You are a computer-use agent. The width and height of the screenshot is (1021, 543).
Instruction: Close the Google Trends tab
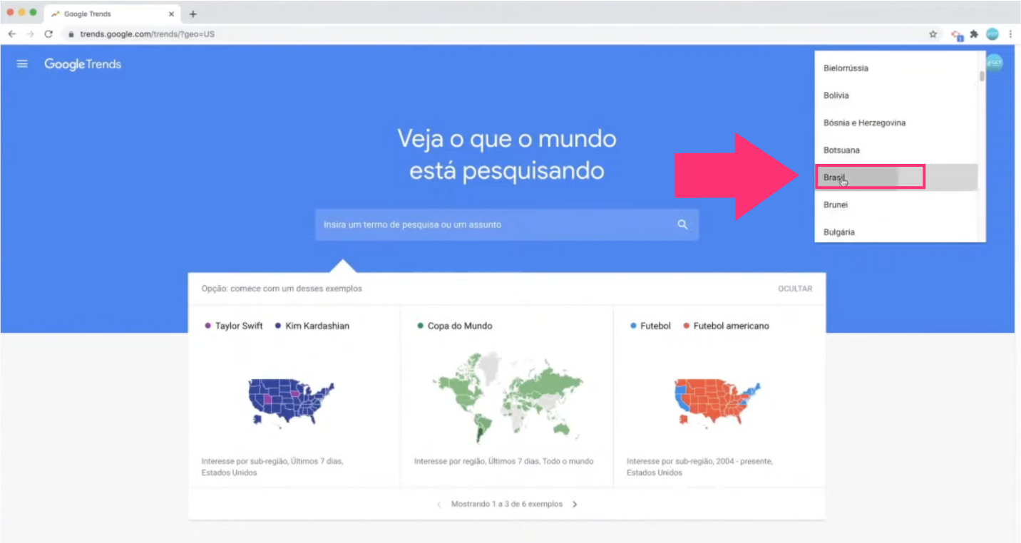coord(171,14)
